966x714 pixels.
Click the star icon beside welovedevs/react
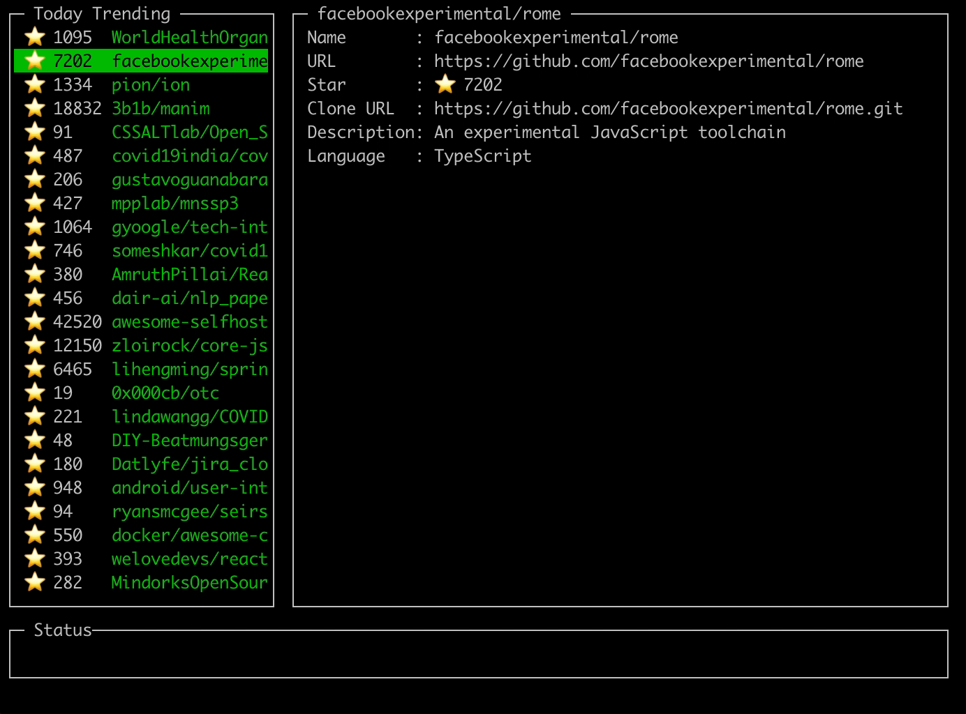[34, 559]
